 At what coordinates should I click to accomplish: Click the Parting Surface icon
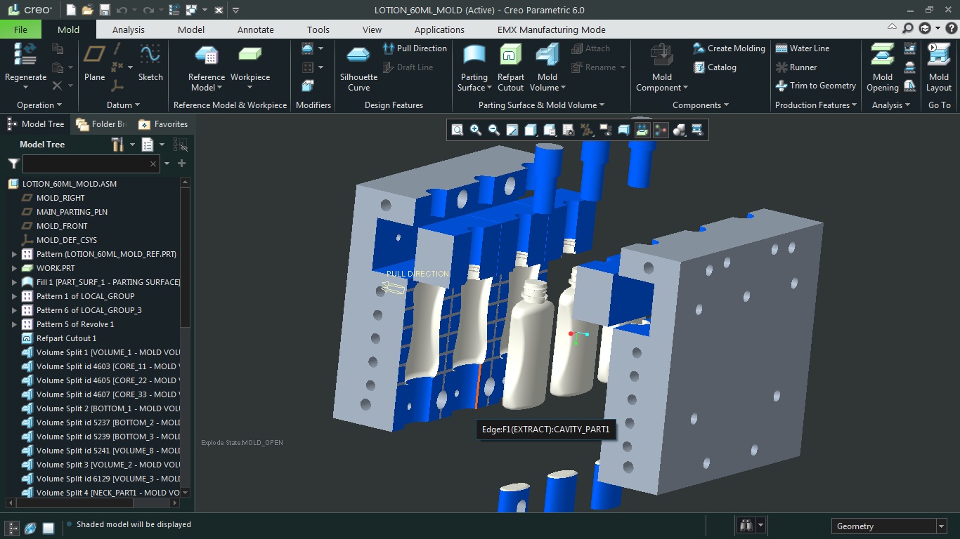(x=474, y=55)
